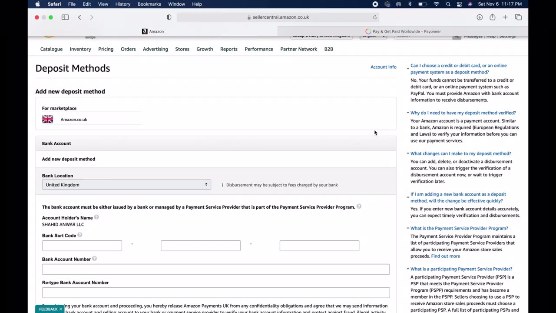Open Safari's History menu
This screenshot has height=313, width=556.
pyautogui.click(x=122, y=4)
